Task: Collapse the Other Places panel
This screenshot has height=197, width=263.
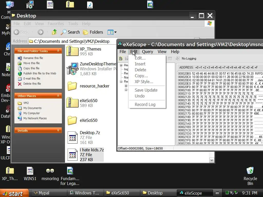Action: (58, 96)
